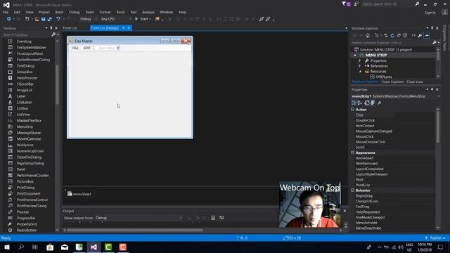The image size is (450, 253).
Task: Click the Preview Selected Items icon in Solution Explorer
Action: click(x=427, y=36)
